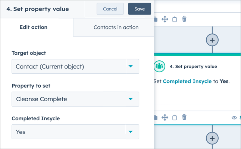Image resolution: width=241 pixels, height=149 pixels.
Task: Click the move icon in upper action toolbar
Action: point(165,19)
